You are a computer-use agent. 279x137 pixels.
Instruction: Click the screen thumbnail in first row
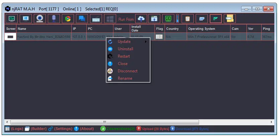tap(11, 37)
